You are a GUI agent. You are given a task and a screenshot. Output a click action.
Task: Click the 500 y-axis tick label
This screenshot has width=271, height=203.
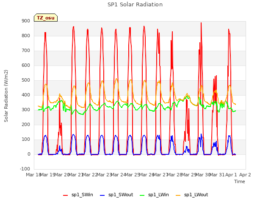click(26, 80)
